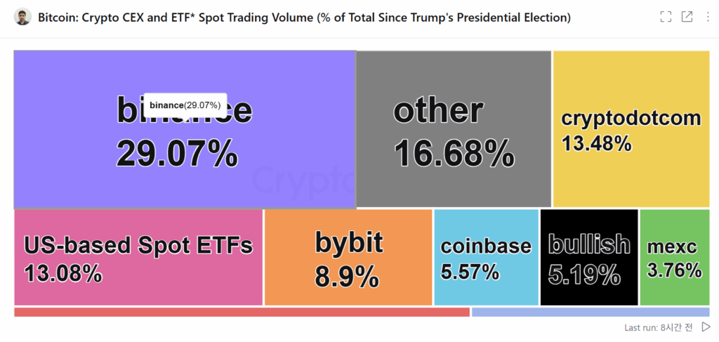Click the chart title text

(x=305, y=18)
